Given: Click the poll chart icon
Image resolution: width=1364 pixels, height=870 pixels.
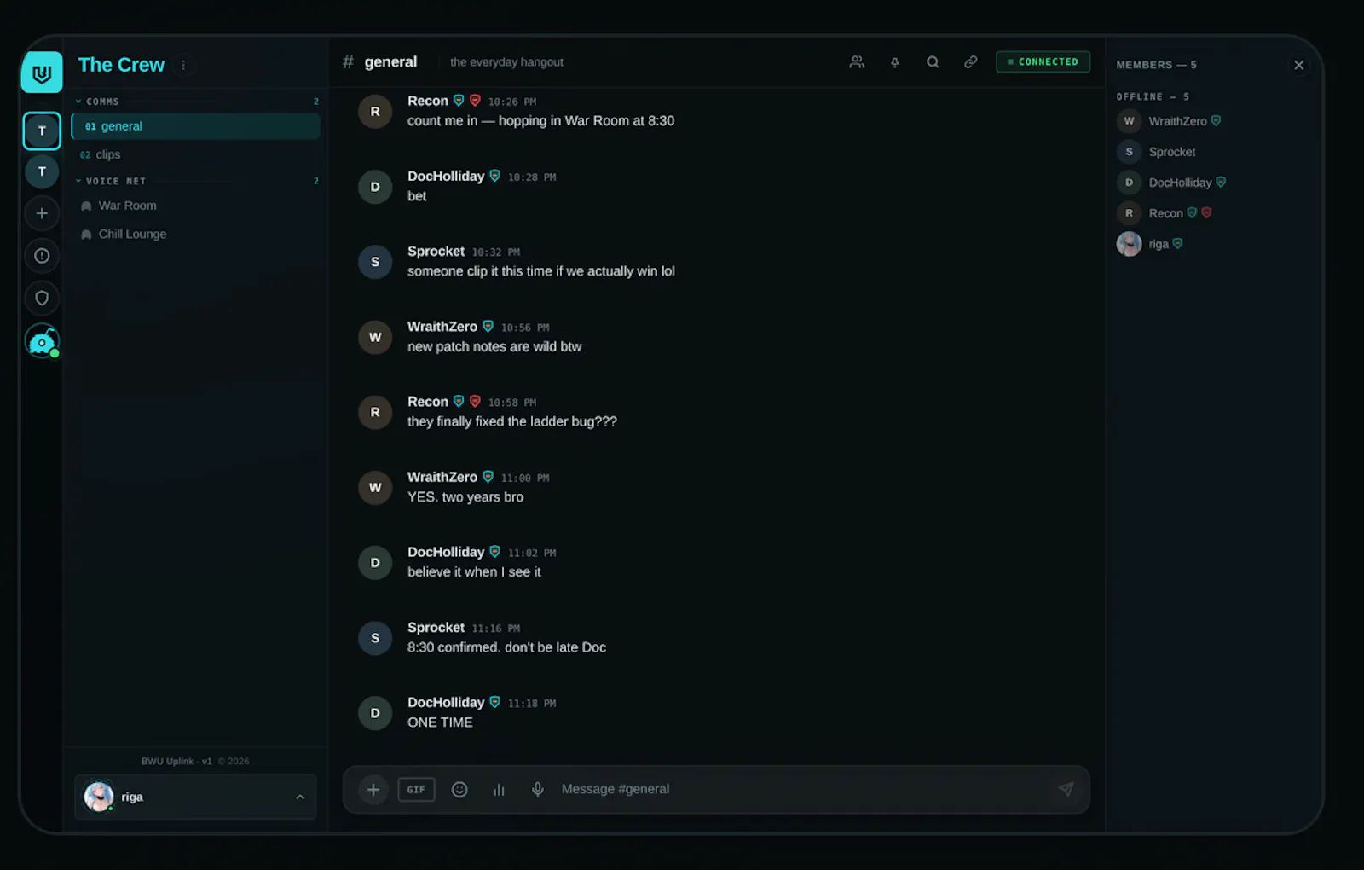Looking at the screenshot, I should point(499,790).
